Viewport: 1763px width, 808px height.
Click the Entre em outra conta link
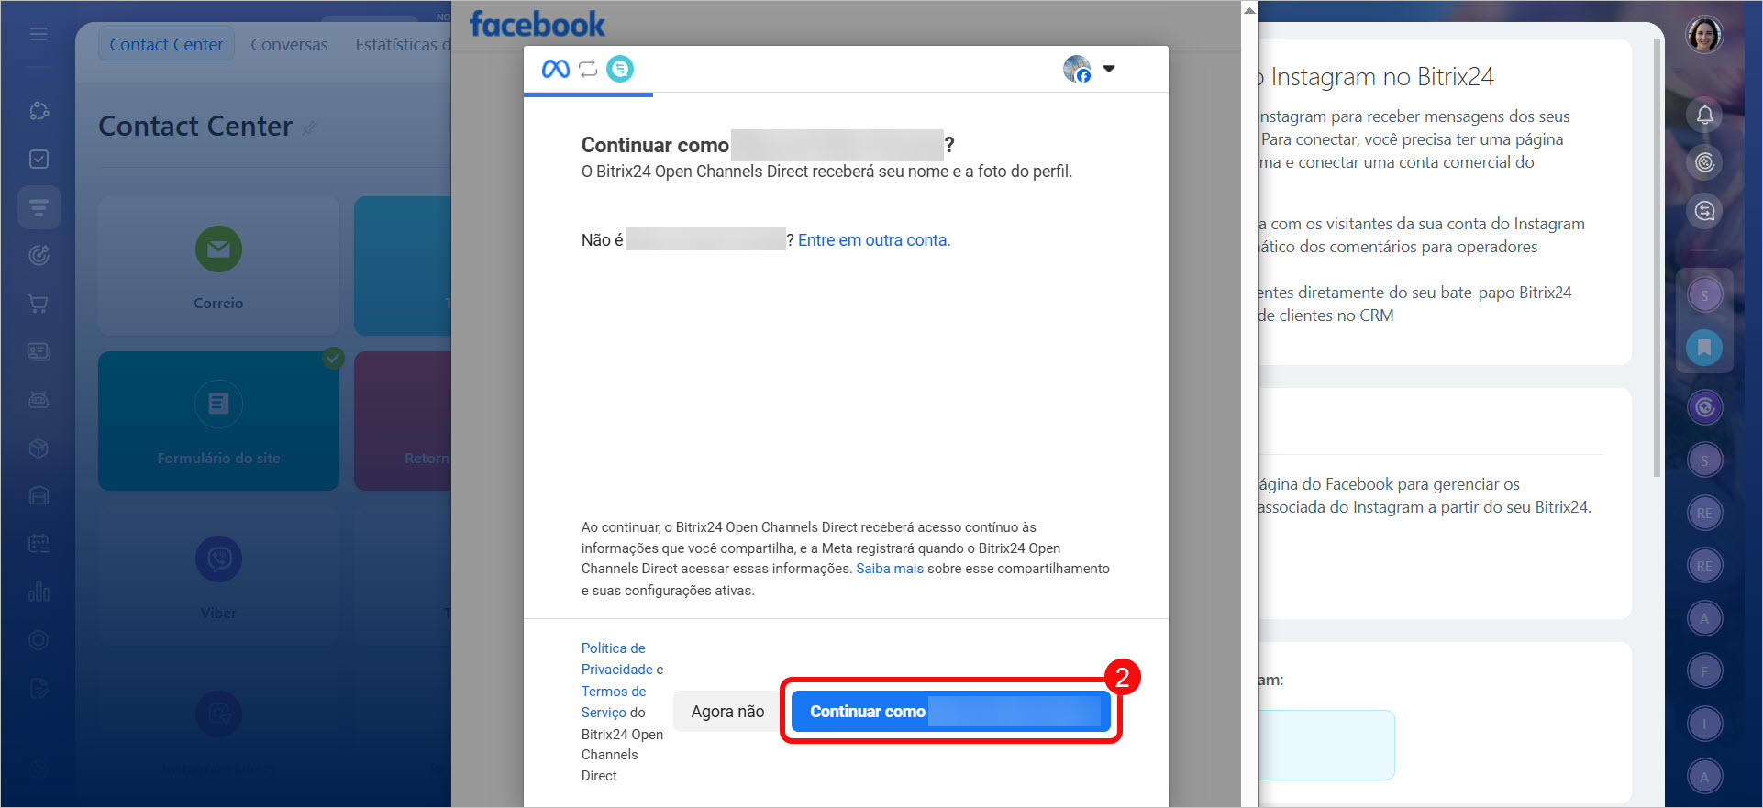(x=874, y=240)
